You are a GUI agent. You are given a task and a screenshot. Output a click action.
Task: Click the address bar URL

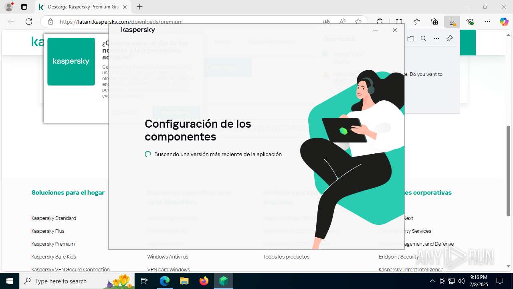pyautogui.click(x=121, y=22)
